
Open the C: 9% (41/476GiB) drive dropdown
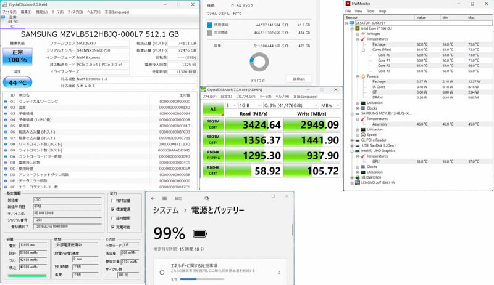point(291,106)
